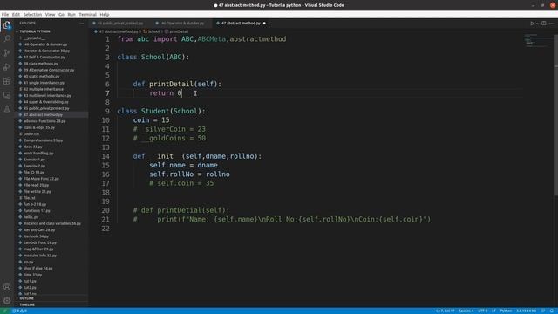This screenshot has height=314, width=558.
Task: Open the Extensions view
Action: pyautogui.click(x=7, y=81)
